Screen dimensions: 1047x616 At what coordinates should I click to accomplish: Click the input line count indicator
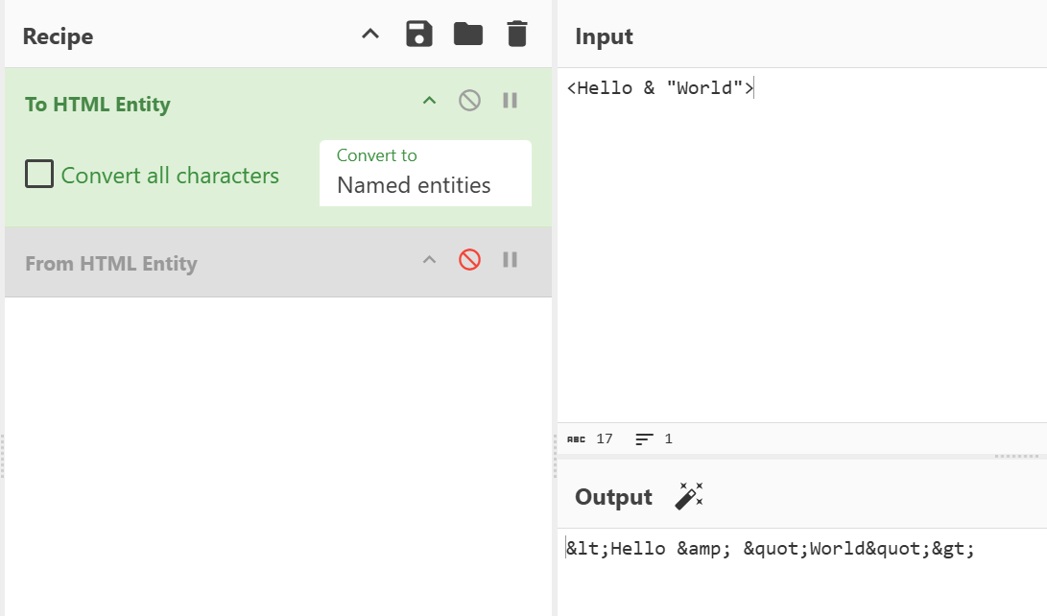(654, 439)
